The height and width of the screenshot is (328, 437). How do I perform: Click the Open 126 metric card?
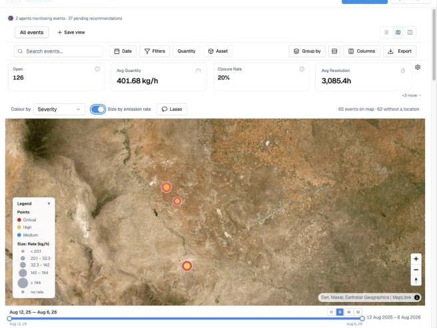coord(57,77)
